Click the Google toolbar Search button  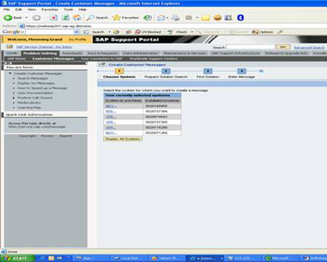[x=94, y=32]
